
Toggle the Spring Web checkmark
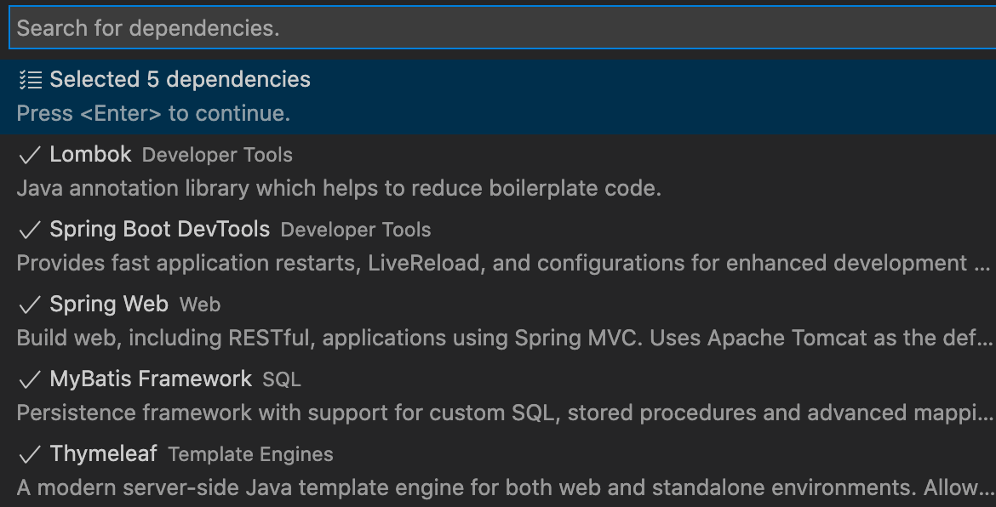[x=30, y=305]
